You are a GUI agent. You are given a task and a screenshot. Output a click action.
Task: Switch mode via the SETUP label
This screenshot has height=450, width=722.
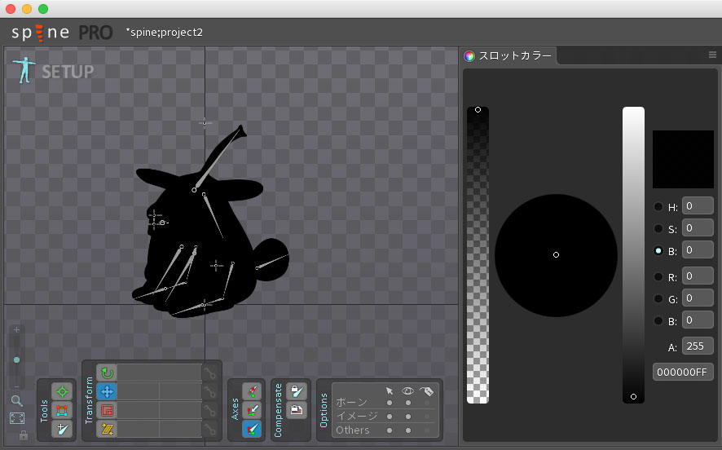[x=68, y=72]
